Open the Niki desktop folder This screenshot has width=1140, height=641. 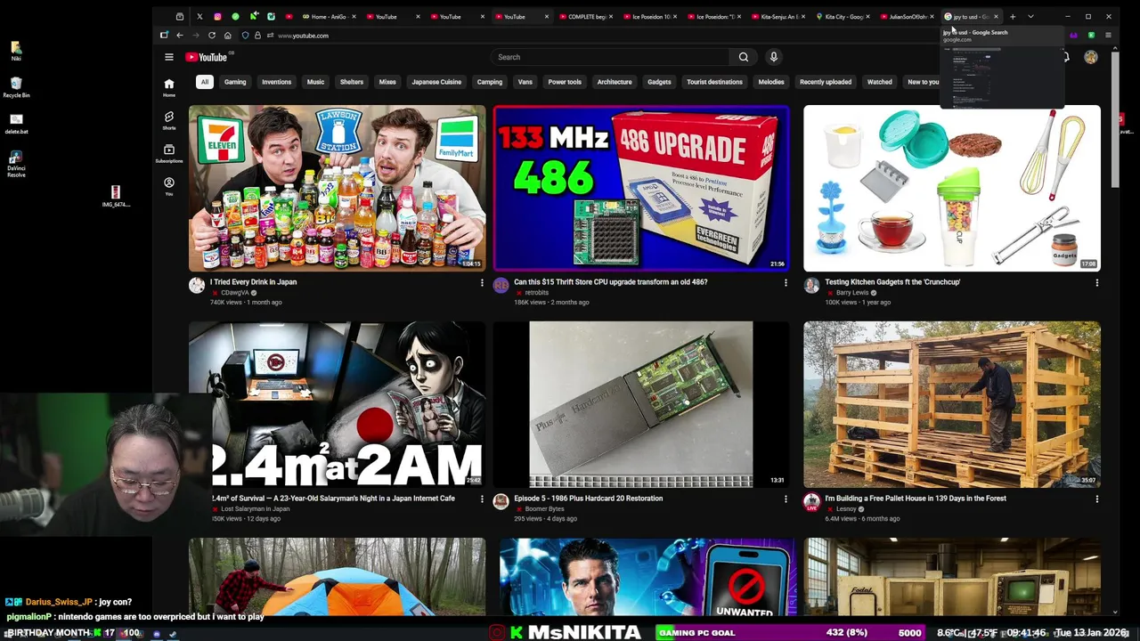click(x=16, y=51)
